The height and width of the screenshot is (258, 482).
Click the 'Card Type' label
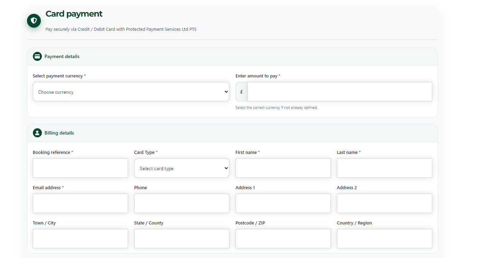pos(146,153)
